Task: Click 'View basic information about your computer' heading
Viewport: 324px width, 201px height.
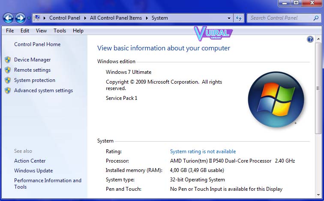Action: (x=164, y=48)
